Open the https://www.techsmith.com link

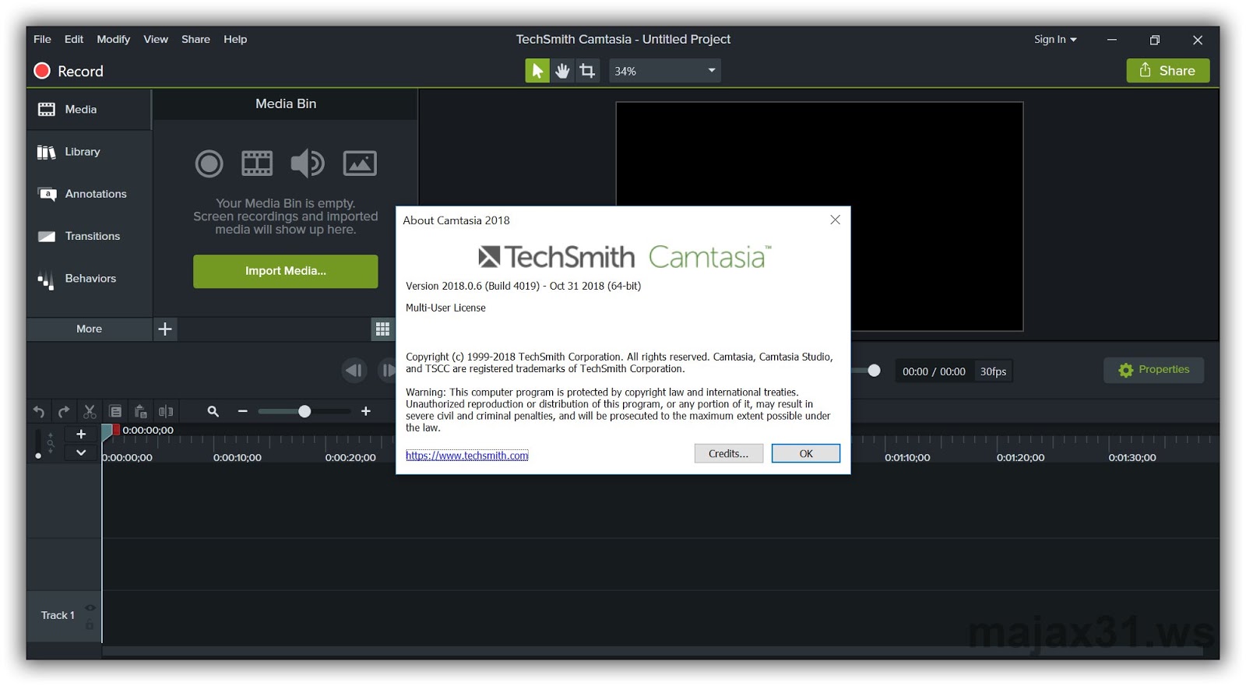click(x=467, y=456)
